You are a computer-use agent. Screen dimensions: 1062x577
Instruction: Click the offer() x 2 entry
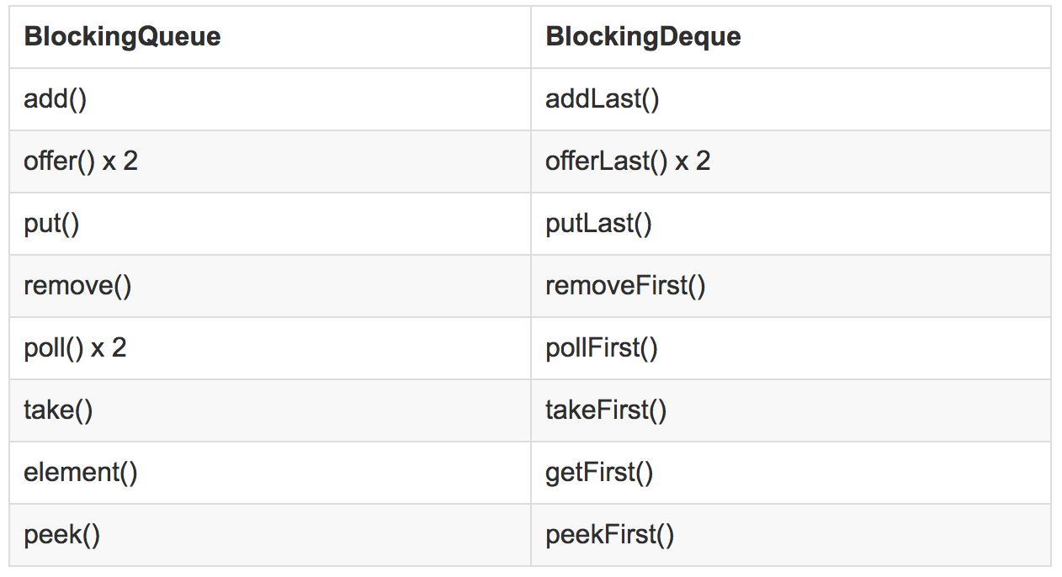point(81,161)
